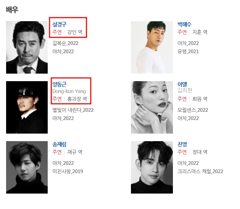The height and width of the screenshot is (209, 240).
Task: Open 모럴센스,2022 under 이엘
Action: pyautogui.click(x=193, y=110)
